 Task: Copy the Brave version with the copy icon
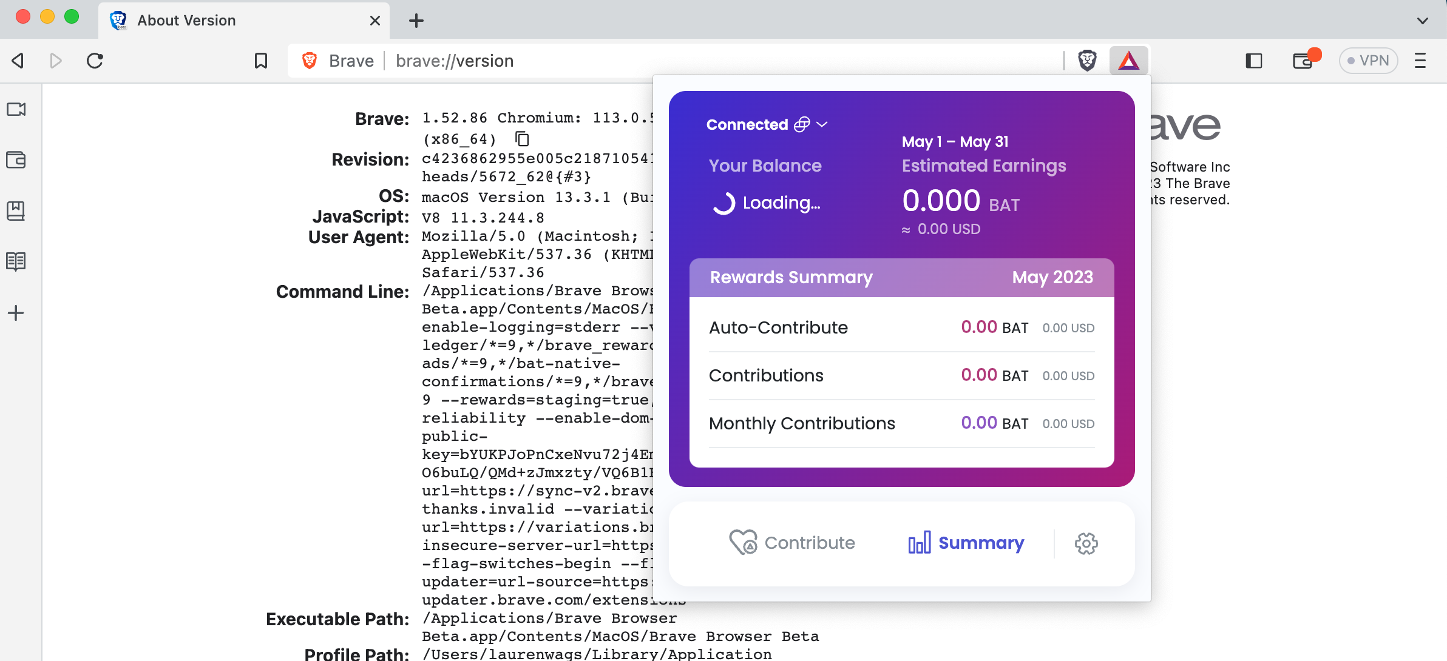521,139
